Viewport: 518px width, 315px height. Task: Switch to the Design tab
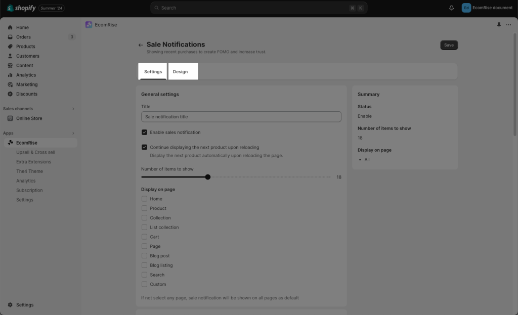tap(180, 72)
